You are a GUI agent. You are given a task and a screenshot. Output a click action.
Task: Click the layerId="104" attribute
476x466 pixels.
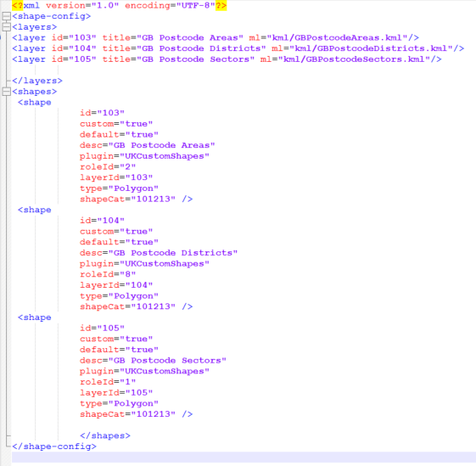116,285
